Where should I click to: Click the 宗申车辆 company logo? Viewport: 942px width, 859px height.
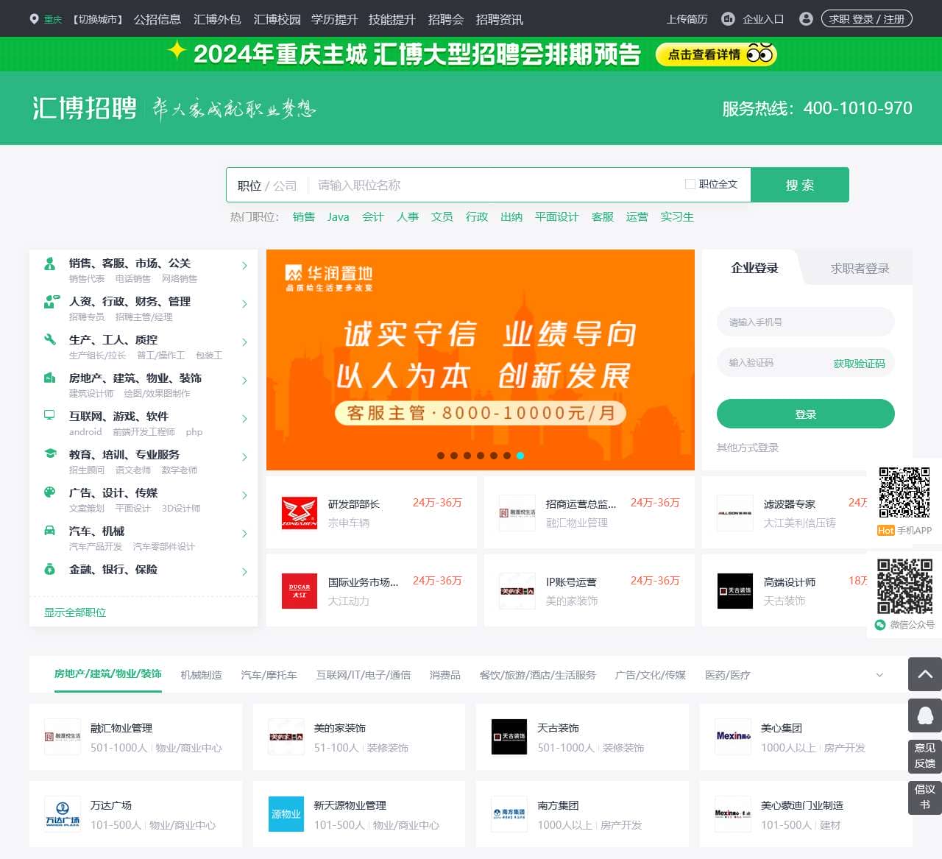pos(300,513)
